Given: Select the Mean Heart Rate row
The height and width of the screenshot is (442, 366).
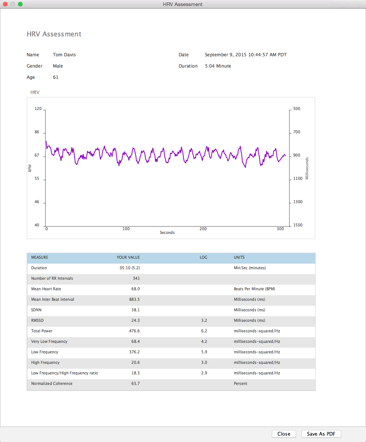Looking at the screenshot, I should [113, 289].
